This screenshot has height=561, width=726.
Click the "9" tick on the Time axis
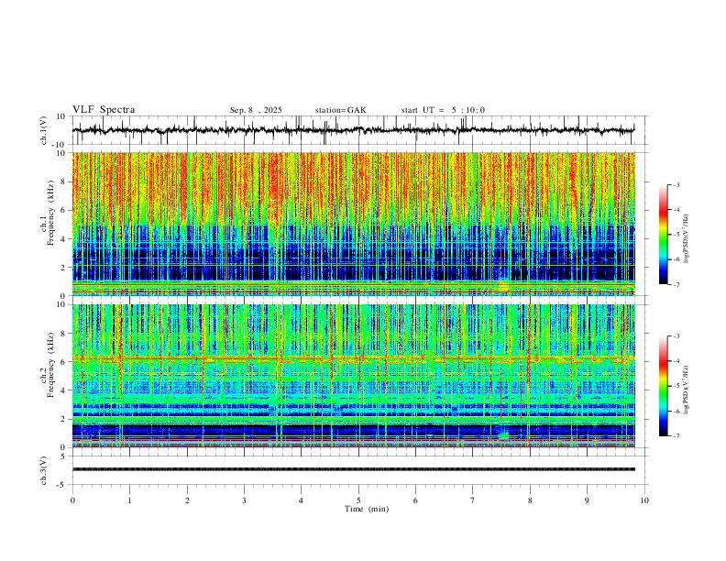tap(587, 500)
